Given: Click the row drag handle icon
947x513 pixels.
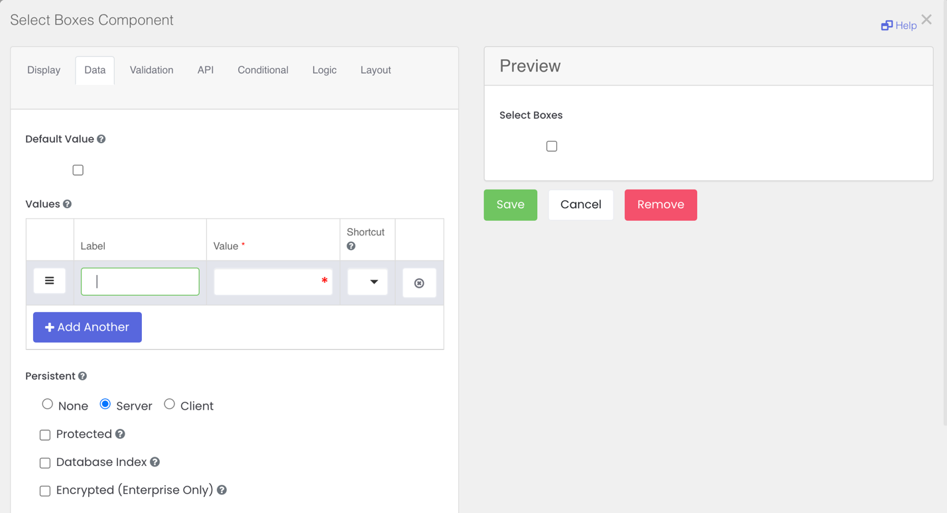Looking at the screenshot, I should 50,281.
